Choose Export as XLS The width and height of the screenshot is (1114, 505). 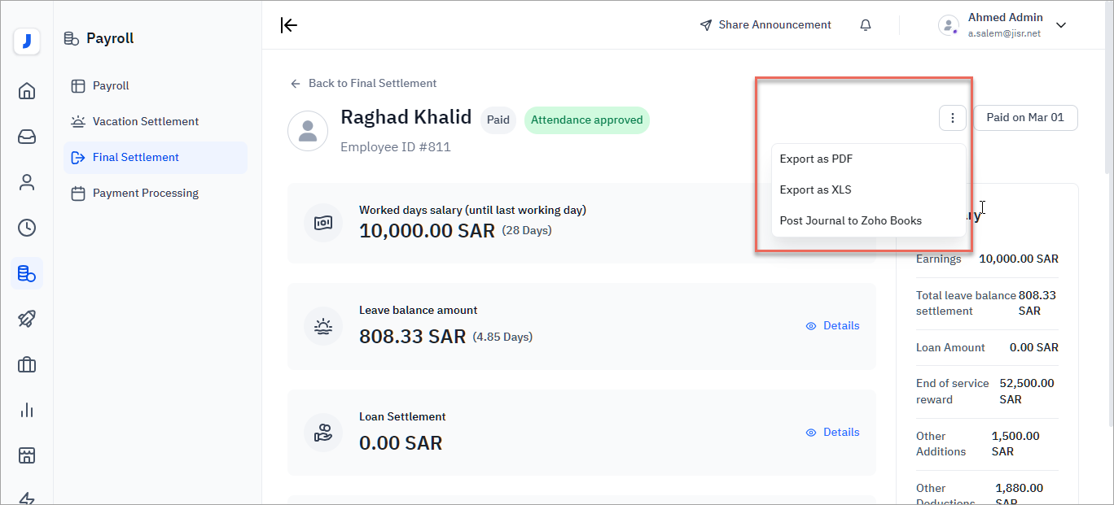815,189
